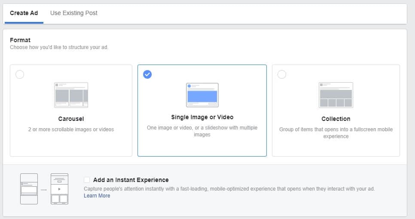415x219 pixels.
Task: Click the Carousel scrollable images description
Action: (x=71, y=129)
